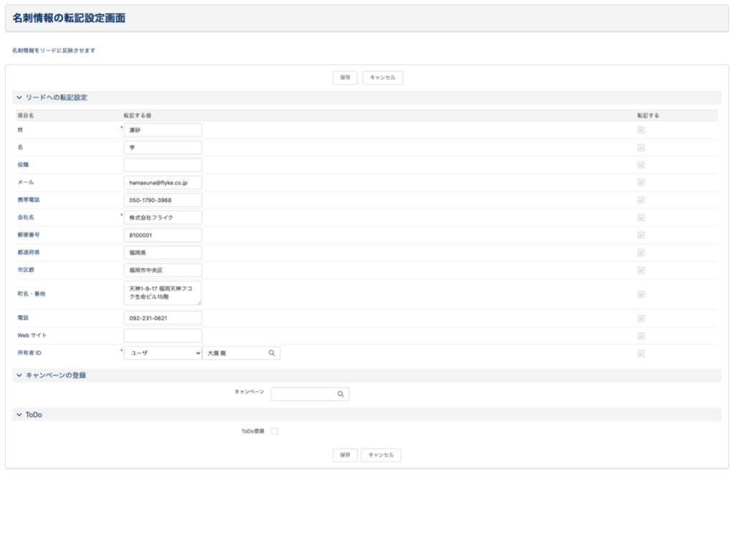
Task: Toggle the 転記する checkbox for 市区郡 row
Action: coord(641,271)
